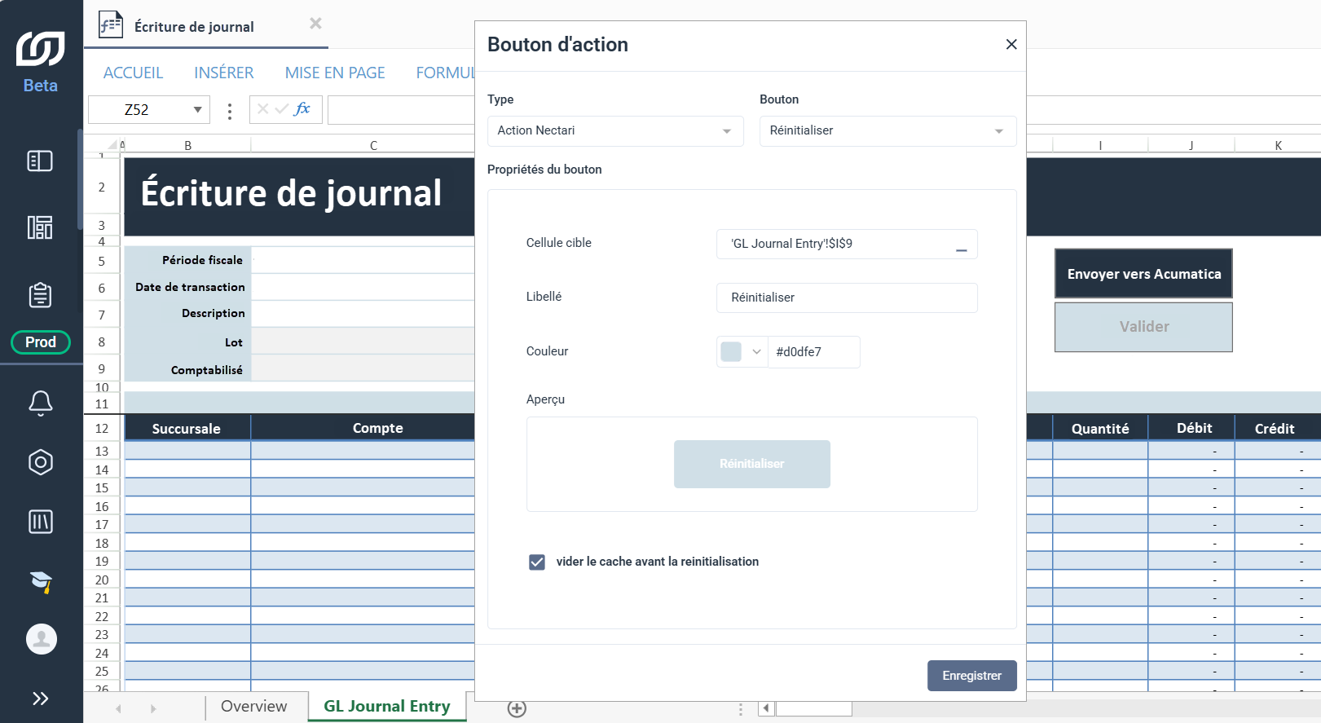Switch to the Overview sheet tab
The image size is (1321, 723).
254,707
